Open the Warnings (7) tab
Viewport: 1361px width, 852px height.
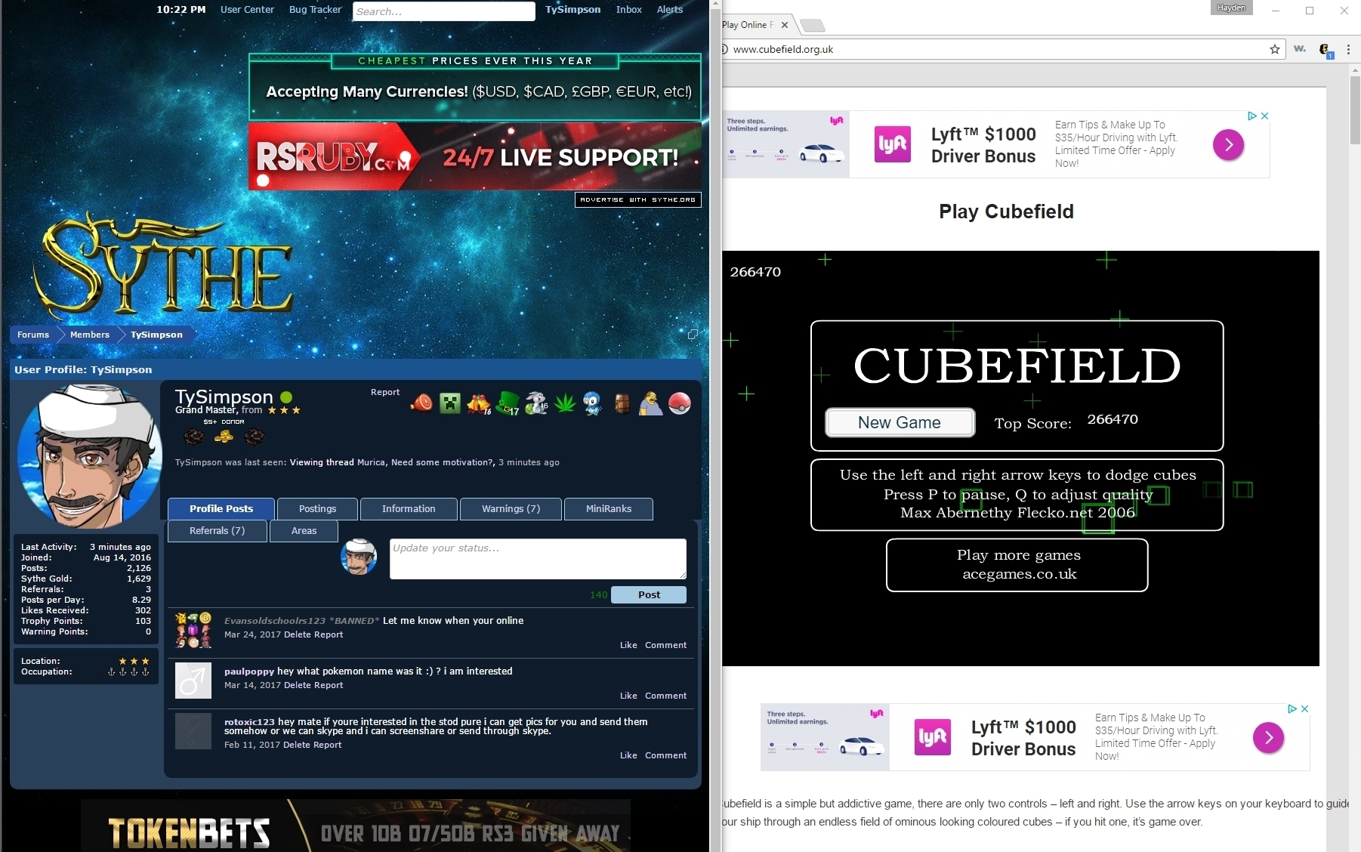511,508
